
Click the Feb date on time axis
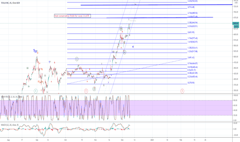[181, 140]
